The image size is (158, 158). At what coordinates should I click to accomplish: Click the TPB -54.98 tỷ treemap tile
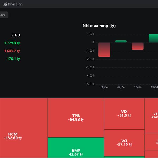tap(76, 118)
